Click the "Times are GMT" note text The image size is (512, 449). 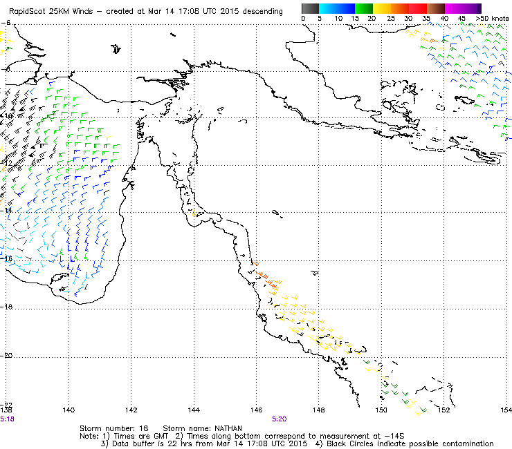[140, 437]
